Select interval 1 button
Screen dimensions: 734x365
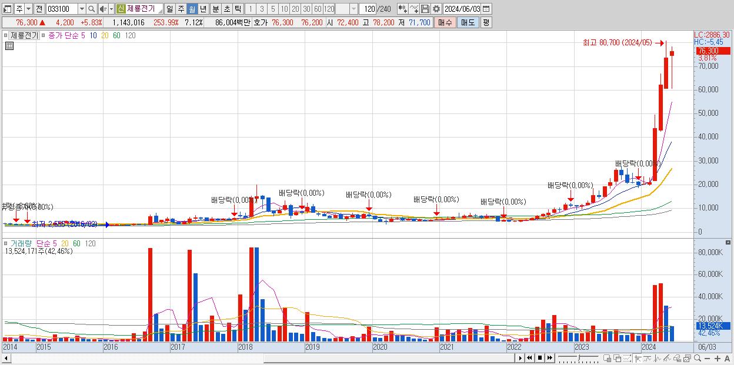click(x=250, y=9)
